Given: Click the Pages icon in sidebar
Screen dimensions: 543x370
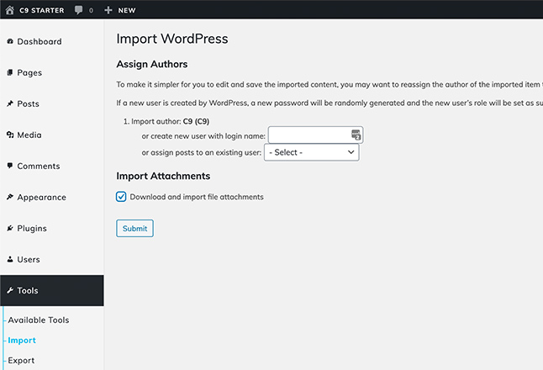Looking at the screenshot, I should tap(10, 72).
